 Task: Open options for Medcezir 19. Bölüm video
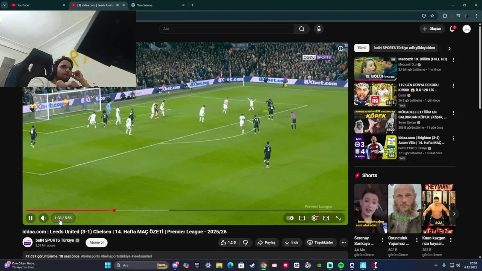[x=453, y=60]
